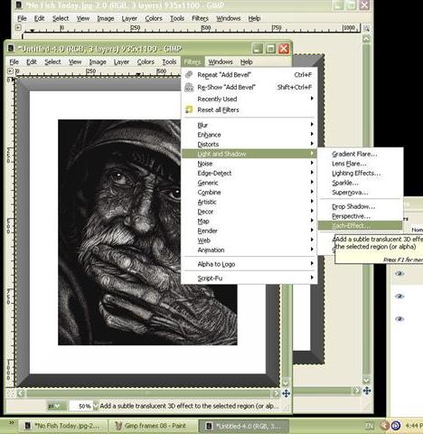The width and height of the screenshot is (423, 434).
Task: Choose Perspective... from the submenu
Action: pyautogui.click(x=361, y=216)
